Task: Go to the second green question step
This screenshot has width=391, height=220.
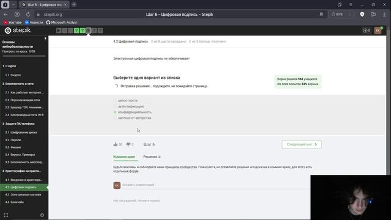Action: 82,31
